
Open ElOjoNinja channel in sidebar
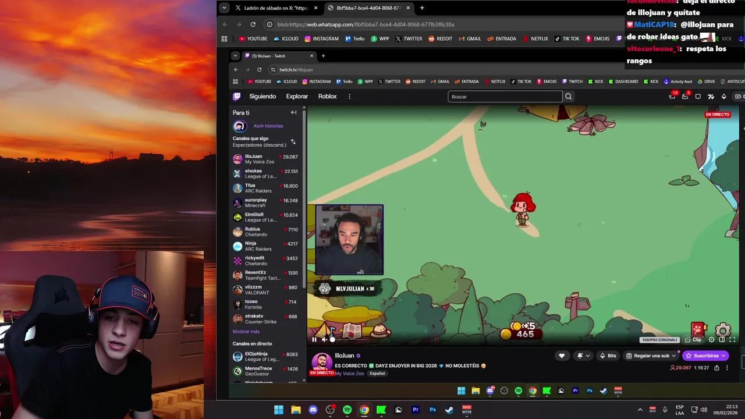click(265, 356)
